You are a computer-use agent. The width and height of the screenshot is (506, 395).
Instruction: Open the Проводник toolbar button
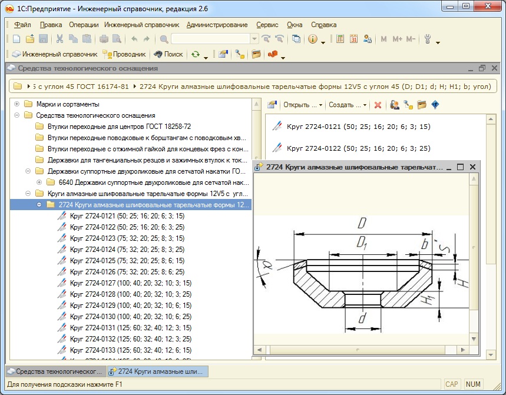124,54
